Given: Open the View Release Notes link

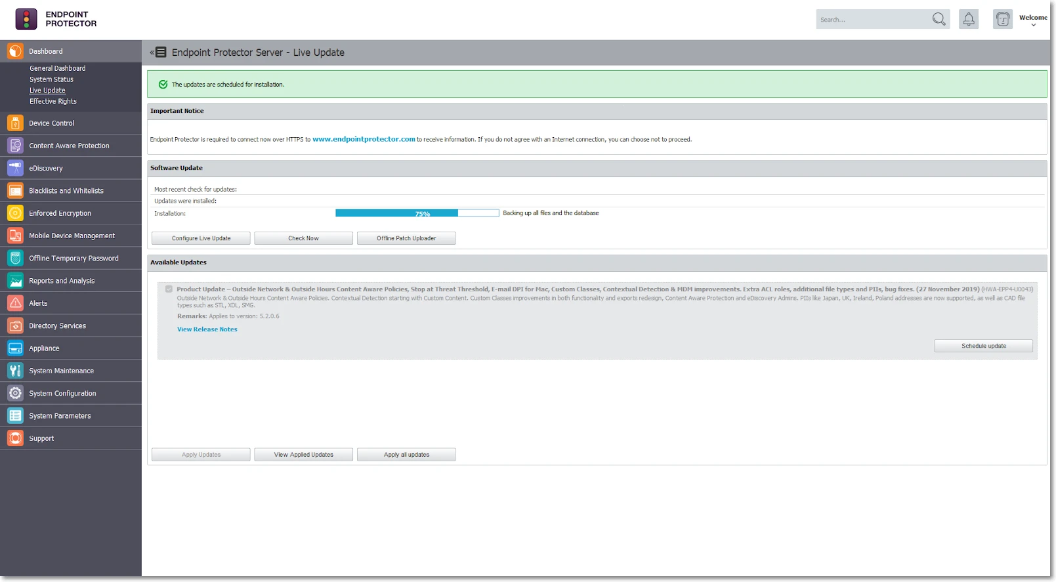Looking at the screenshot, I should coord(207,329).
